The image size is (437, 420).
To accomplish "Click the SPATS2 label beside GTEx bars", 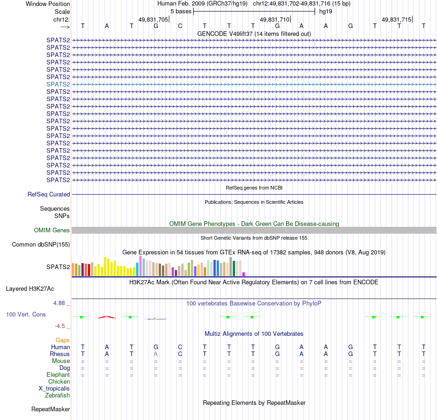I will 58,267.
